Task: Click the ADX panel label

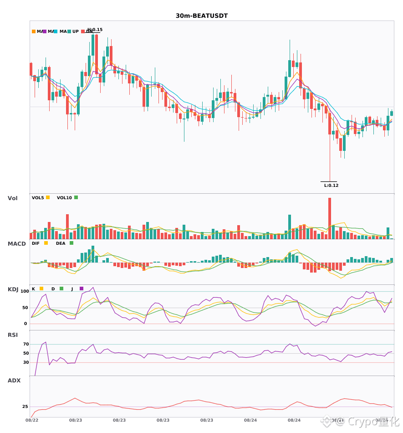Action: coord(14,381)
